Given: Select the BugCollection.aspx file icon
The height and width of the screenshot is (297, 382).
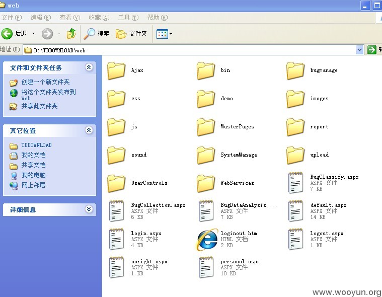Looking at the screenshot, I should click(116, 211).
